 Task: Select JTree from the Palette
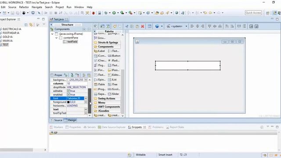coord(113,84)
